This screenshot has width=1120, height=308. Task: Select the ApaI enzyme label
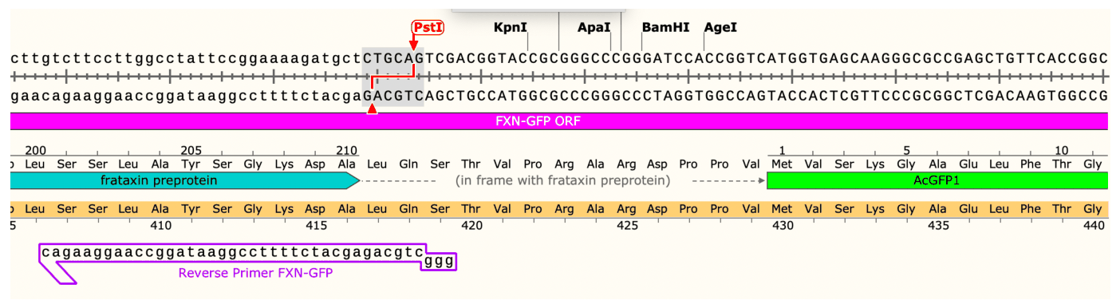tap(594, 27)
